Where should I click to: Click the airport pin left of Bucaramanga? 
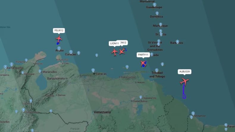pyautogui.click(x=23, y=110)
